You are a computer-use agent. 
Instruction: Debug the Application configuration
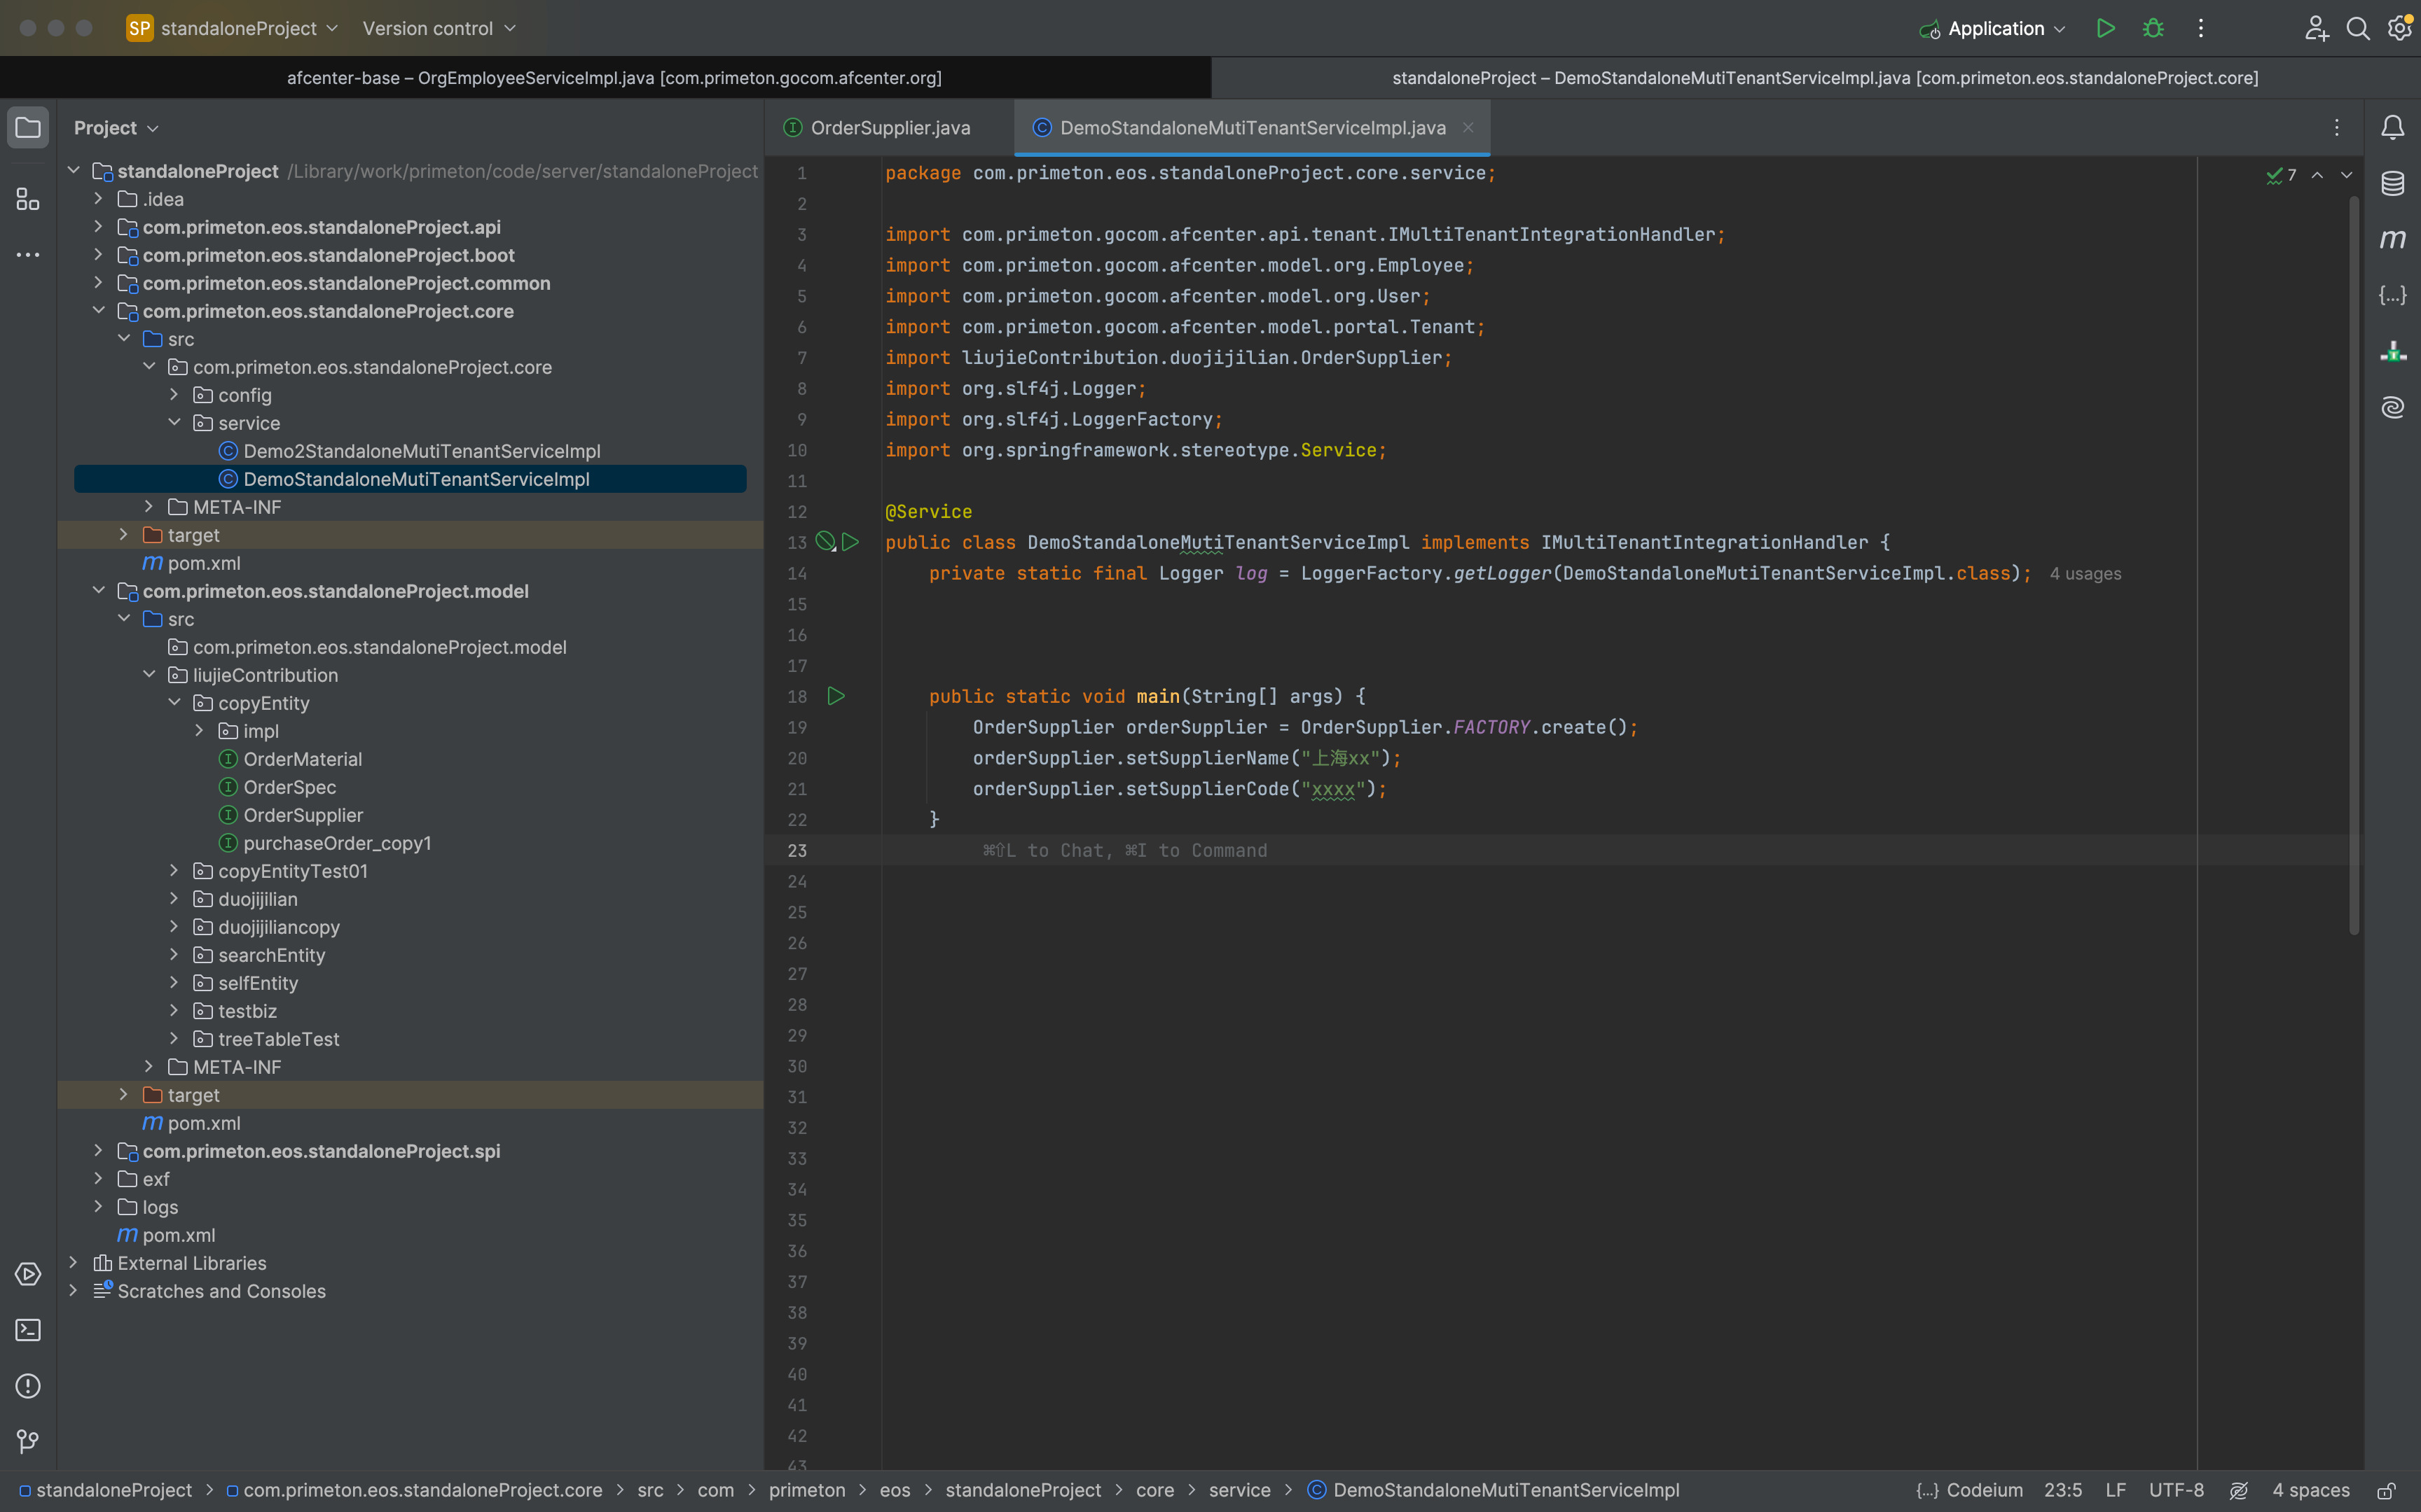click(2153, 28)
